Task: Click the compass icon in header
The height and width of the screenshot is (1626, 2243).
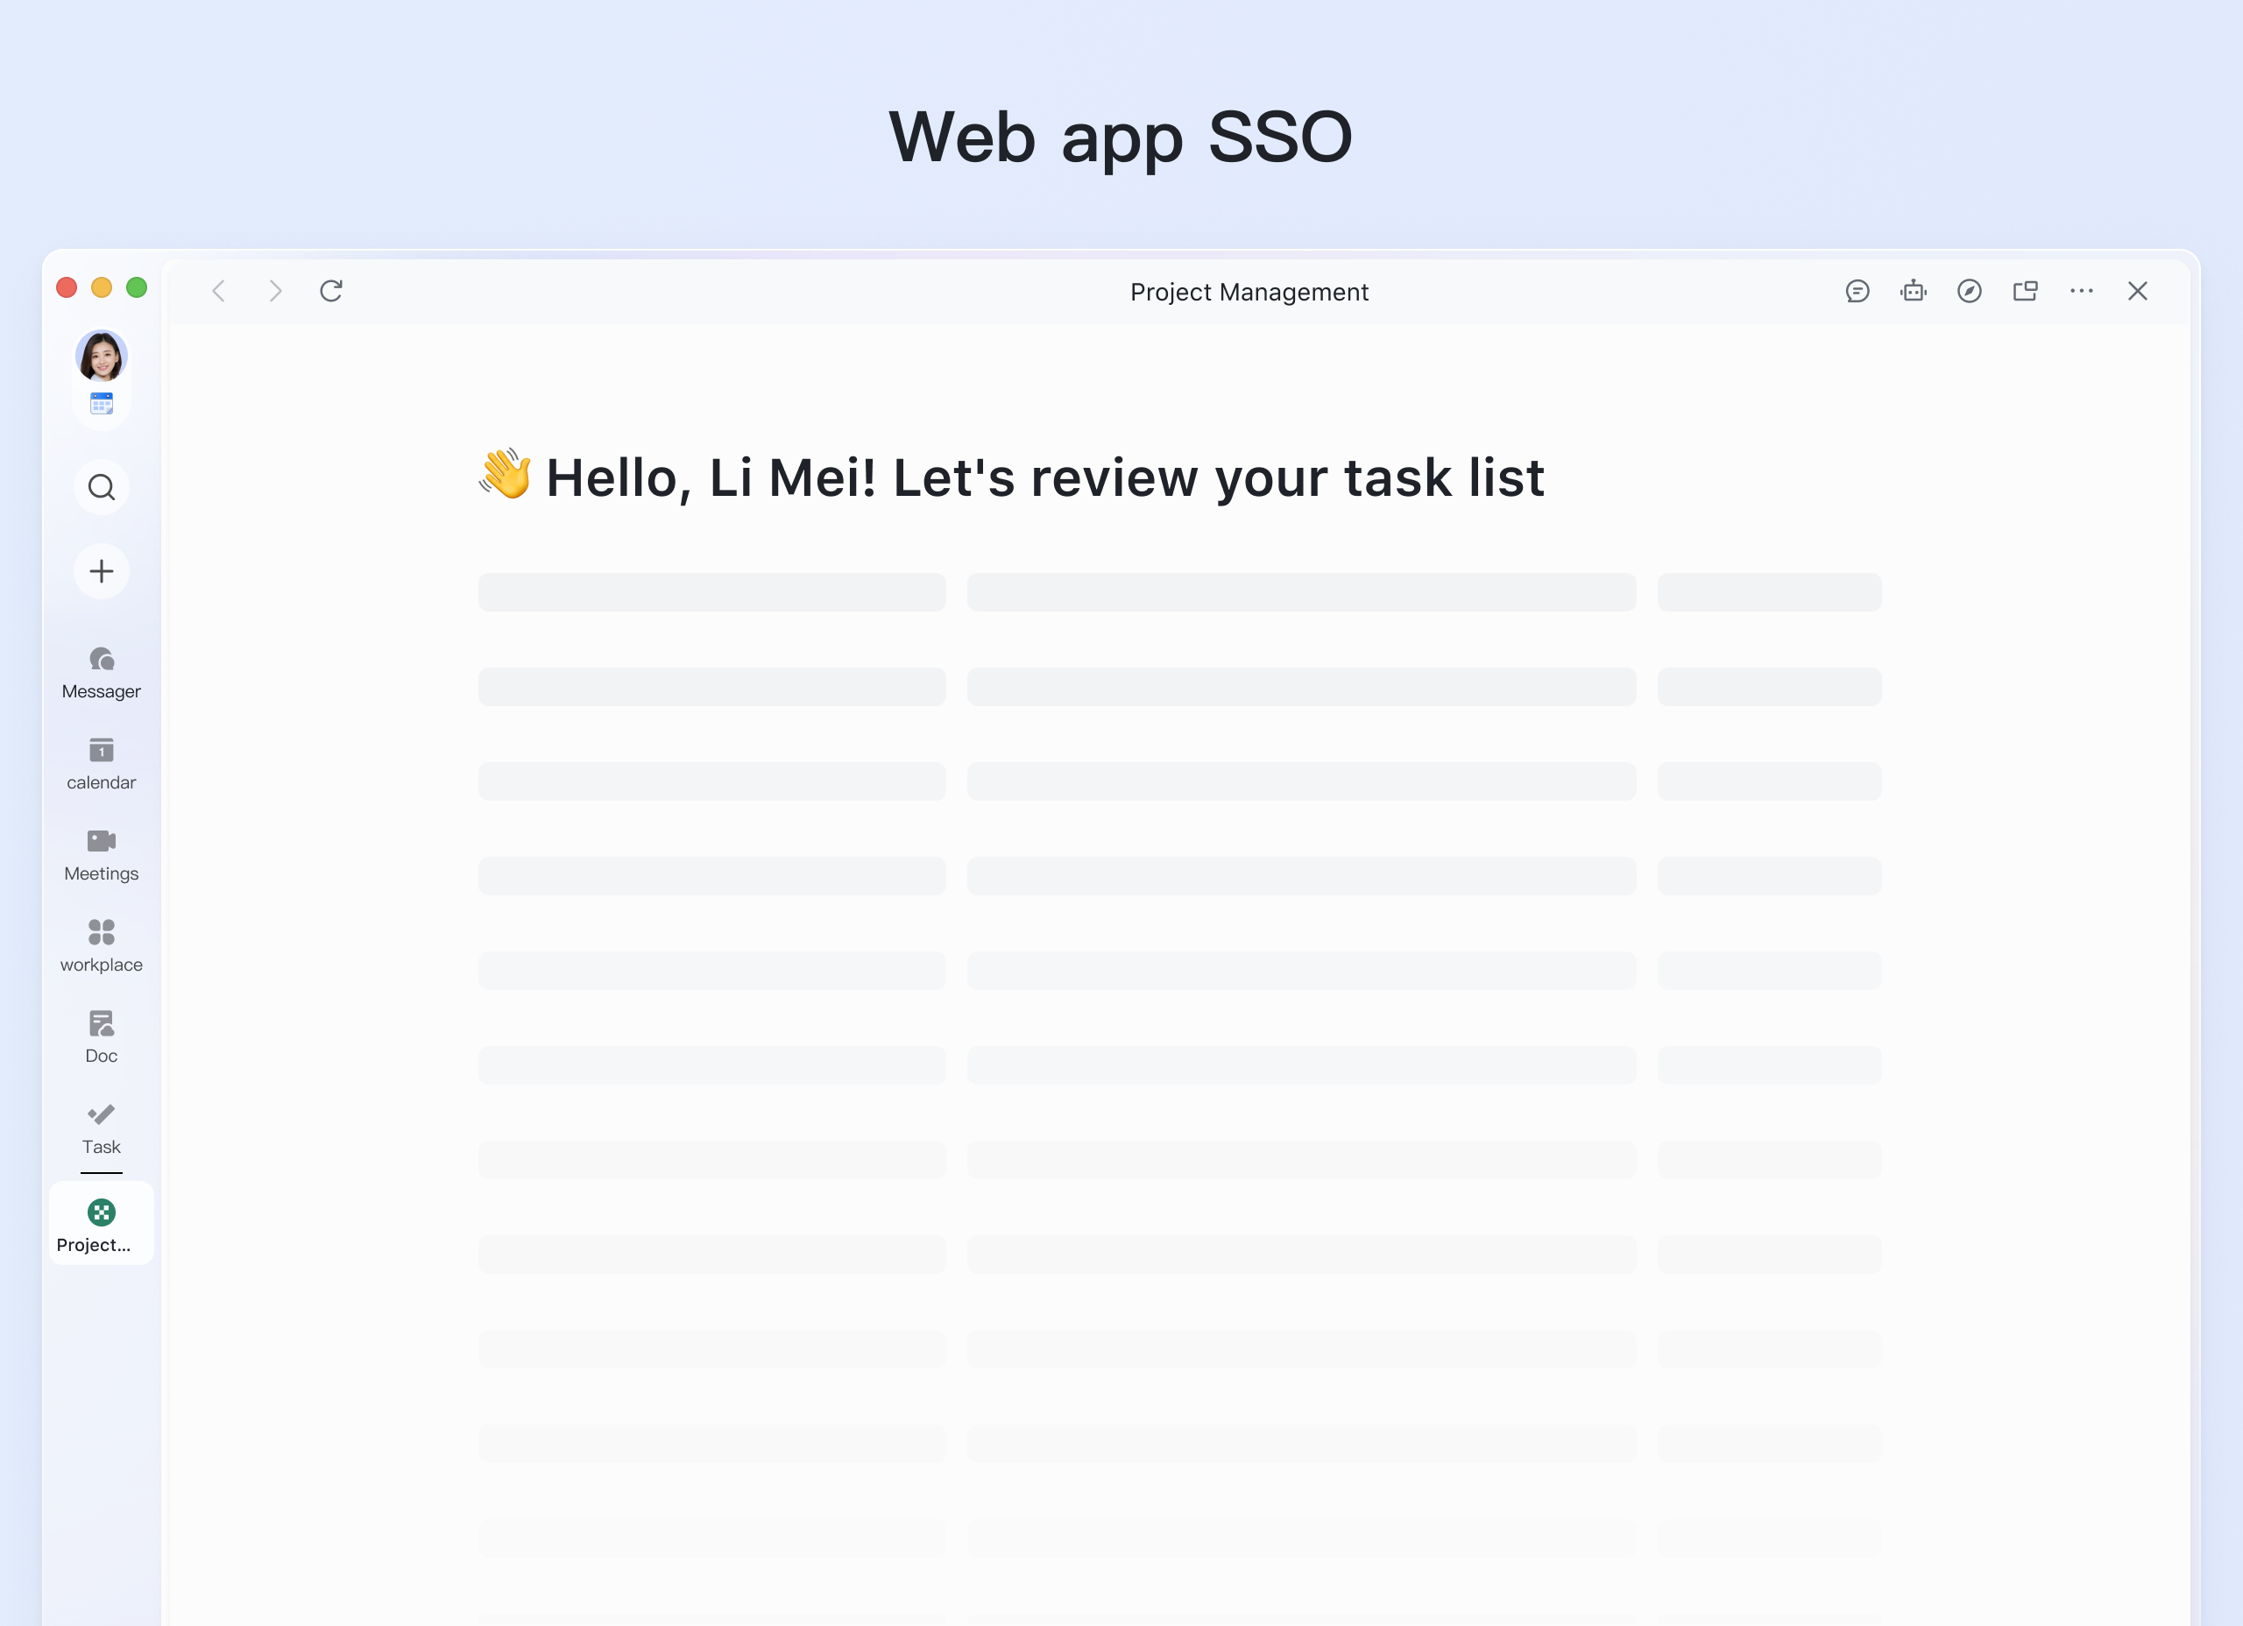Action: click(1969, 291)
